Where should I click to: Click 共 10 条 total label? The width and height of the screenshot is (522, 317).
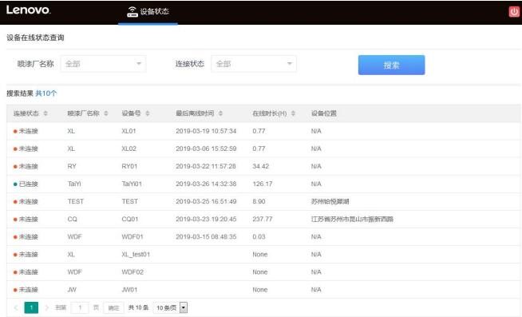click(x=139, y=307)
